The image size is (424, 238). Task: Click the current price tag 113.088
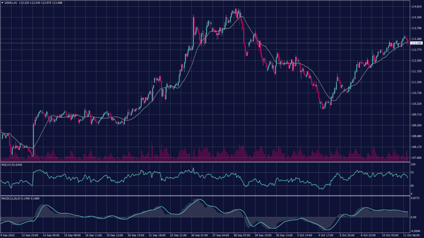click(x=416, y=43)
